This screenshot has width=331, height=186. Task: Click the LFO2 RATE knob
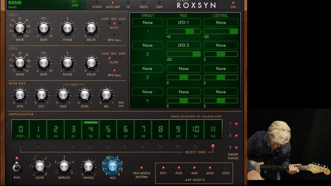coord(43,63)
